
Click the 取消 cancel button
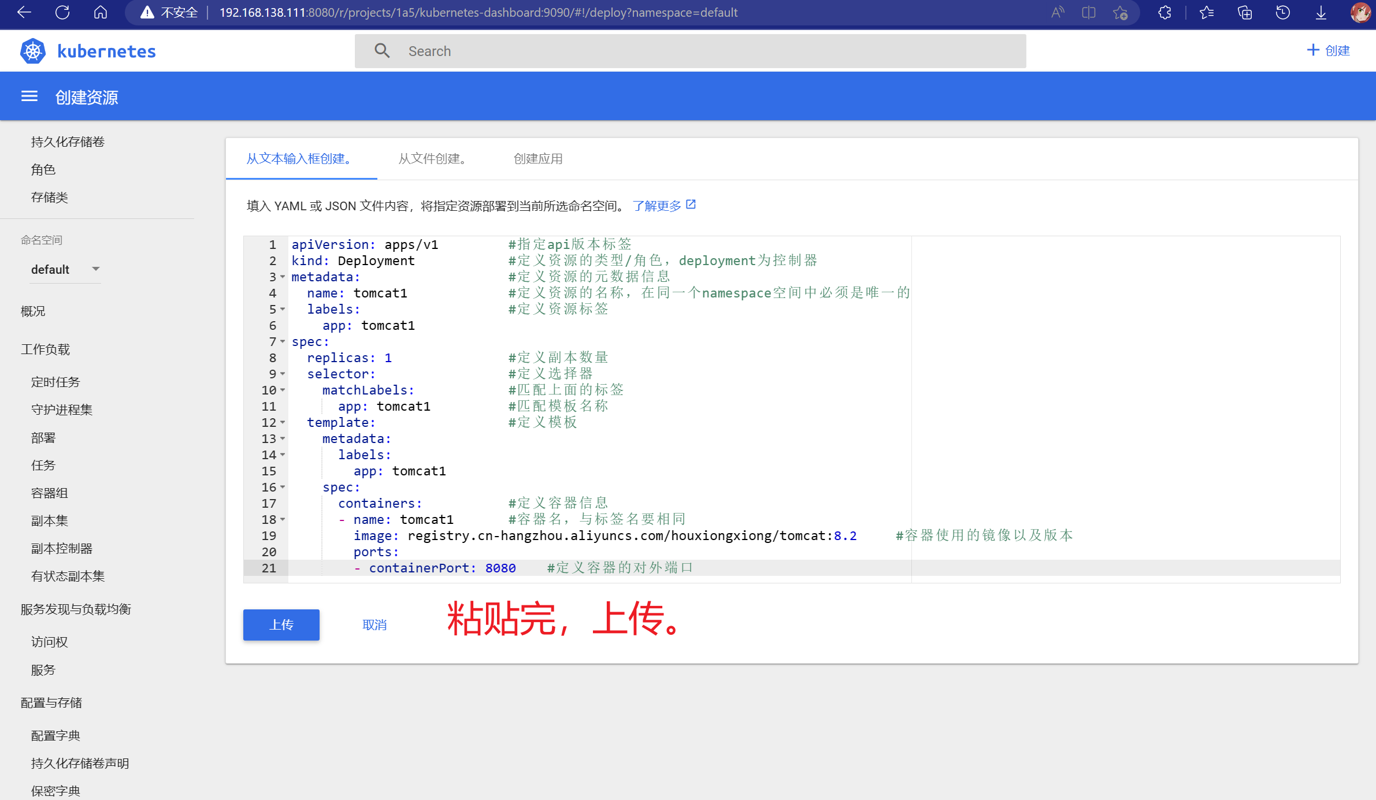pyautogui.click(x=374, y=625)
